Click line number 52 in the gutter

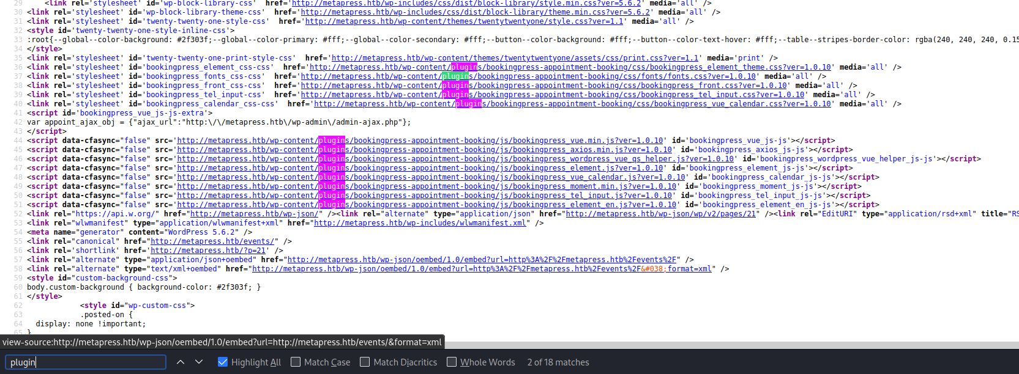click(18, 214)
